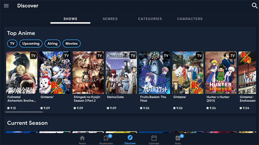Image resolution: width=259 pixels, height=145 pixels.
Task: Click the 'Shingeki no Kyojin Season 3 Part 2' title
Action: [87, 99]
